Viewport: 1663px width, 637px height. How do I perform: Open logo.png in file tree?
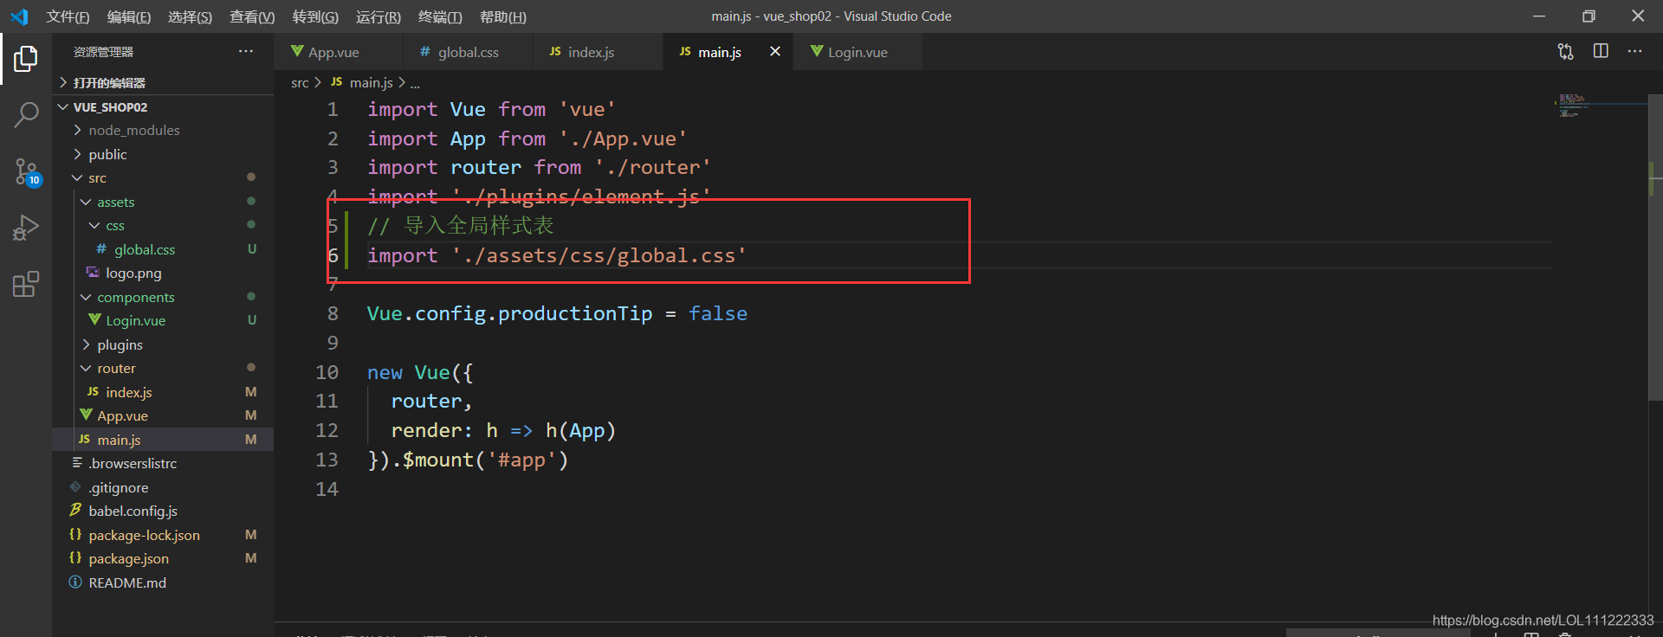[x=163, y=273]
